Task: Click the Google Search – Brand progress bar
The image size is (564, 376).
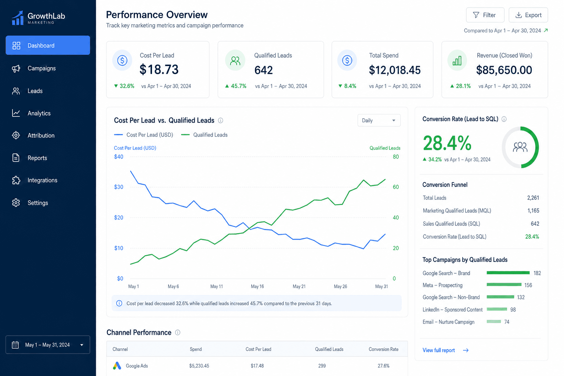Action: coord(508,273)
